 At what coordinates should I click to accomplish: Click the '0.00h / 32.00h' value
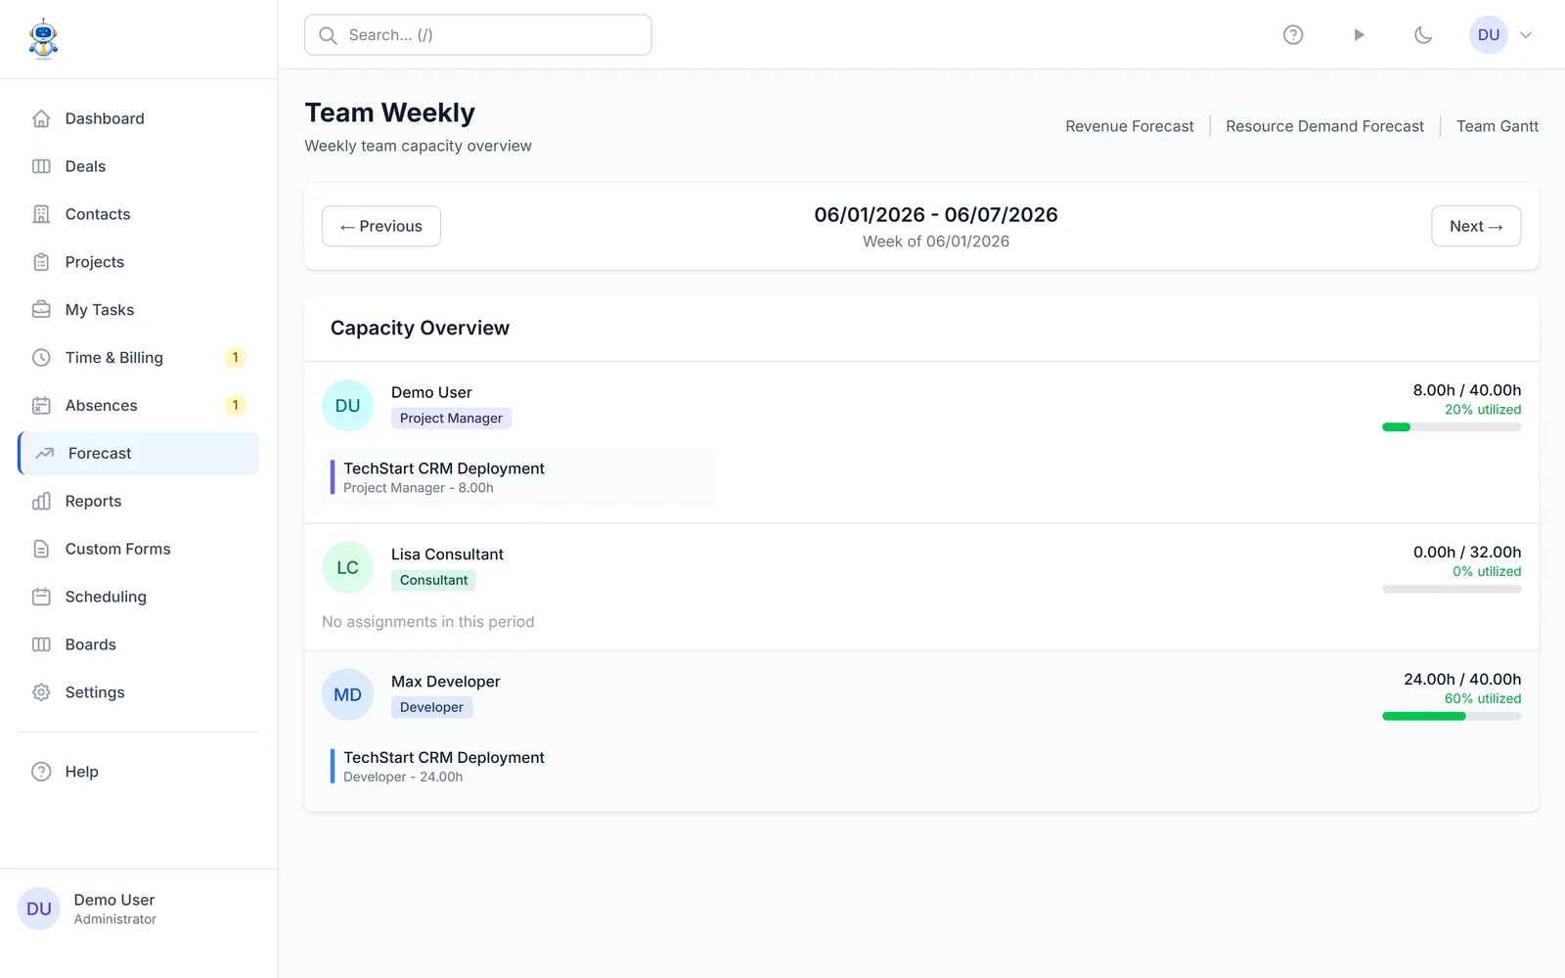(1467, 553)
